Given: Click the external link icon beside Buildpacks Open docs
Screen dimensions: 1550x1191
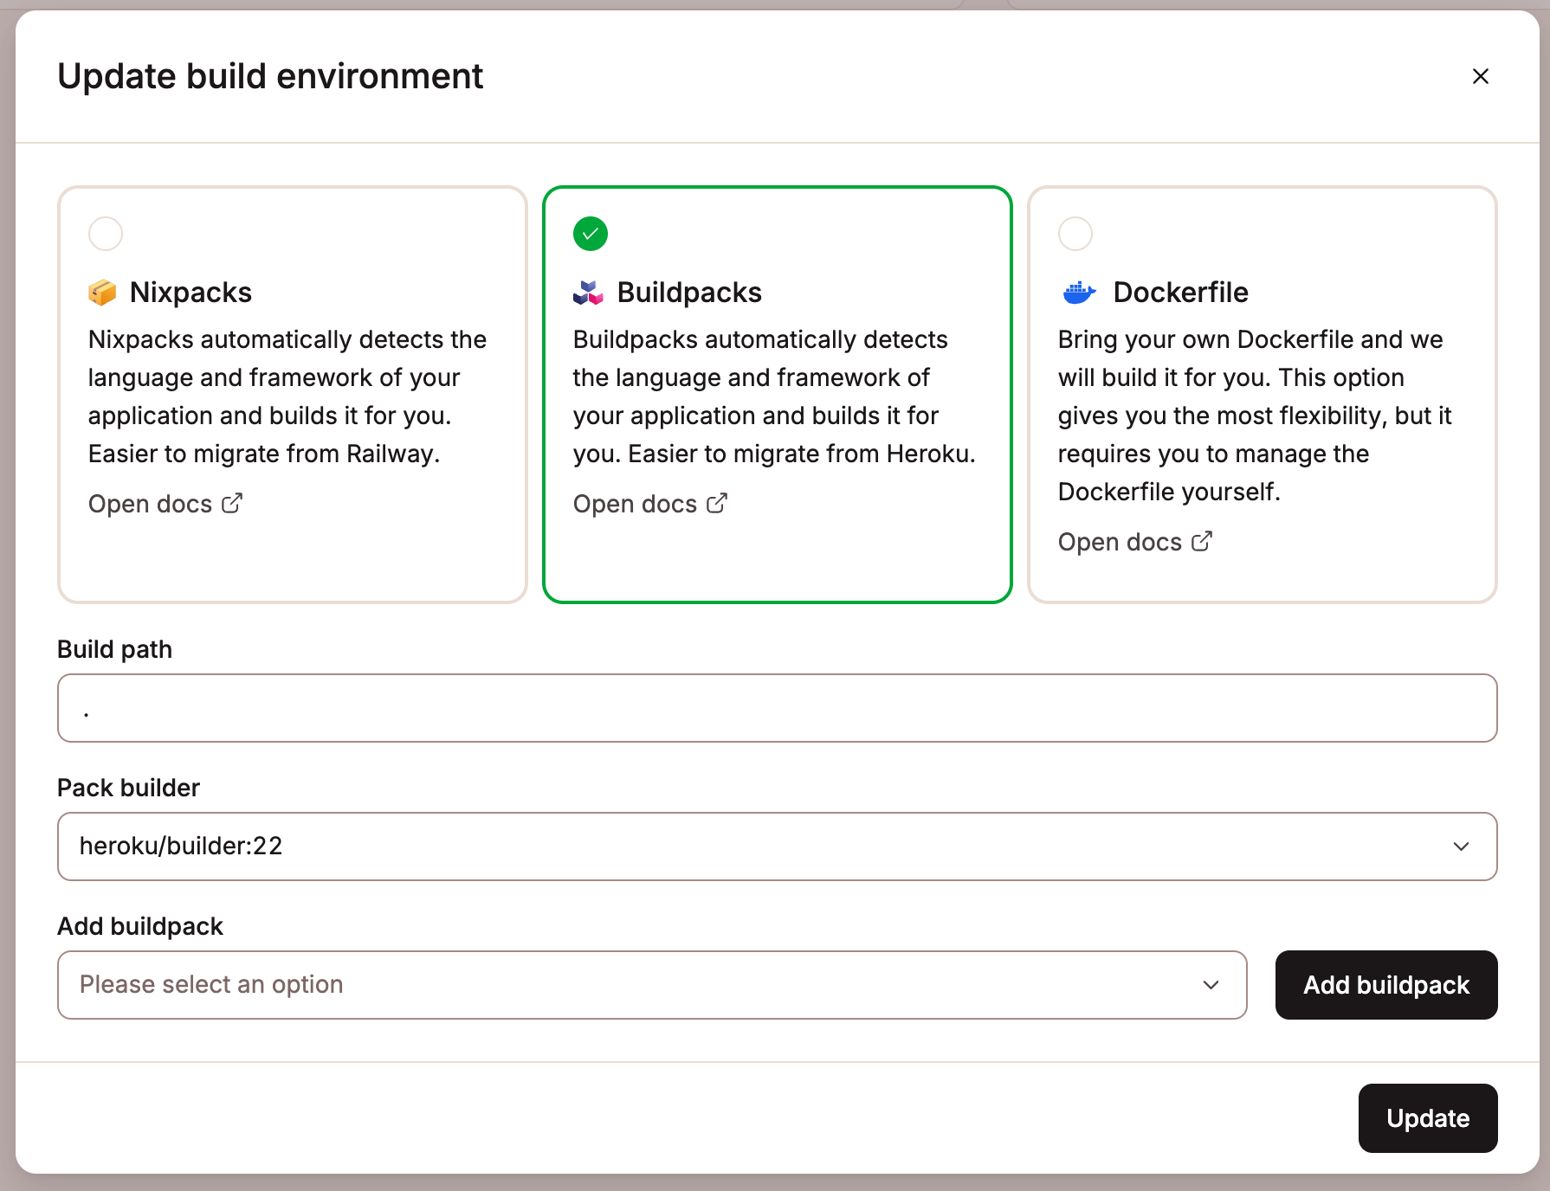Looking at the screenshot, I should pos(716,503).
